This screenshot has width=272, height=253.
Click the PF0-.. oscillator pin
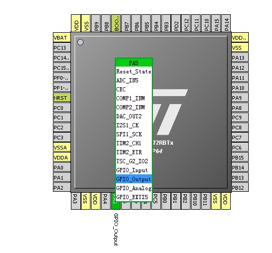pyautogui.click(x=62, y=78)
